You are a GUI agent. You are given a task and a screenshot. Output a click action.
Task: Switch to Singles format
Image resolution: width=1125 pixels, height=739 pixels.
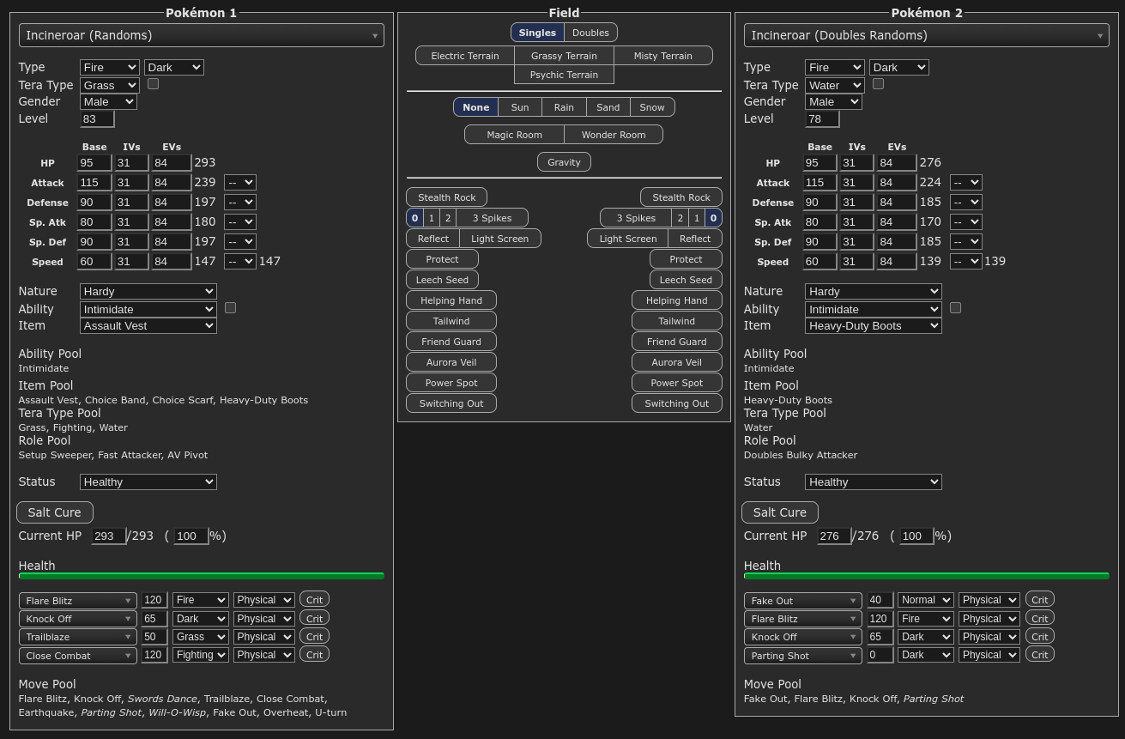pyautogui.click(x=537, y=33)
